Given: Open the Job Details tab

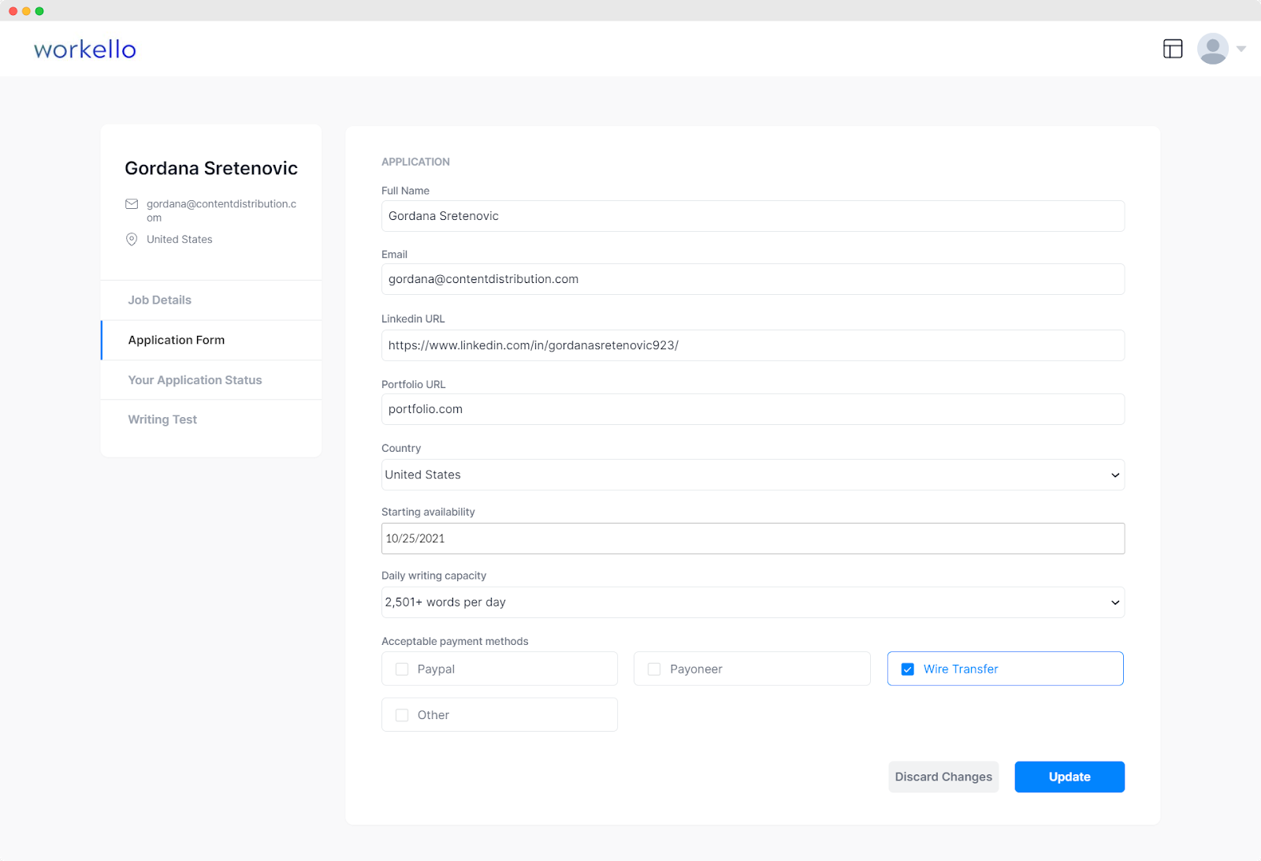Looking at the screenshot, I should point(211,300).
